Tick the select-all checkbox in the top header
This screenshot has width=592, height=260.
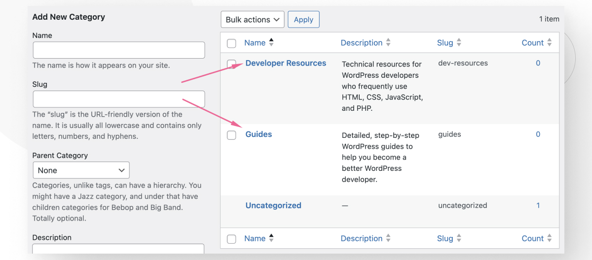[x=231, y=43]
